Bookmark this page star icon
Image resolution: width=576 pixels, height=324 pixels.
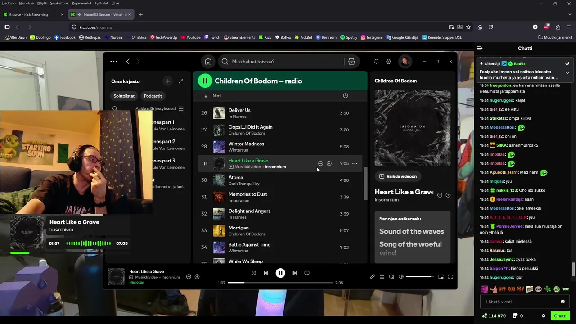(468, 27)
